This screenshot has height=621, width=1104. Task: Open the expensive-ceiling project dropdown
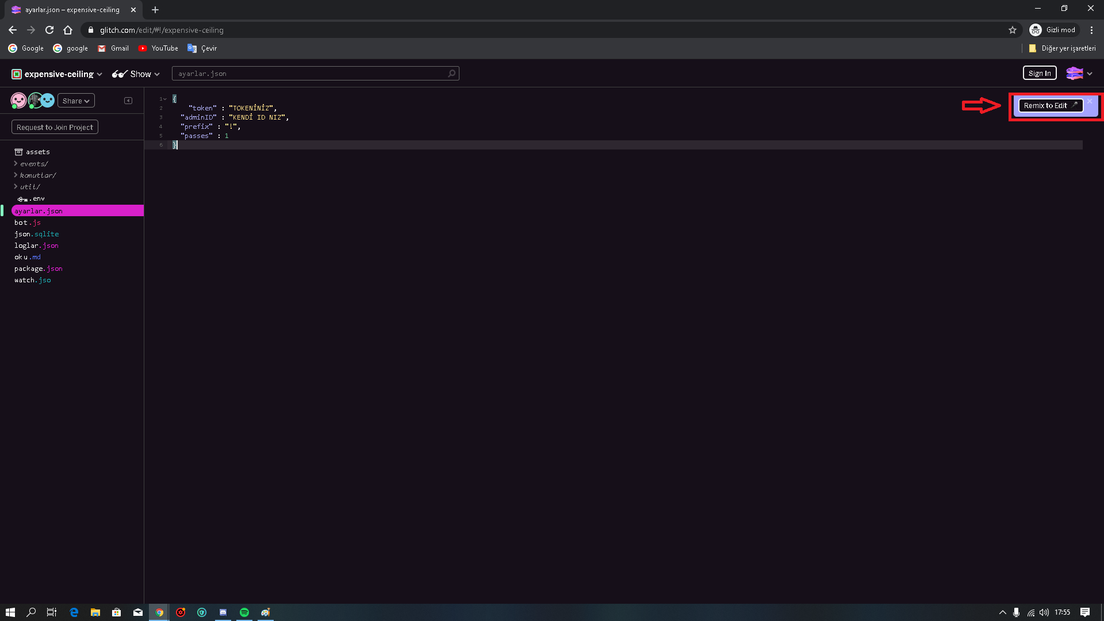57,74
